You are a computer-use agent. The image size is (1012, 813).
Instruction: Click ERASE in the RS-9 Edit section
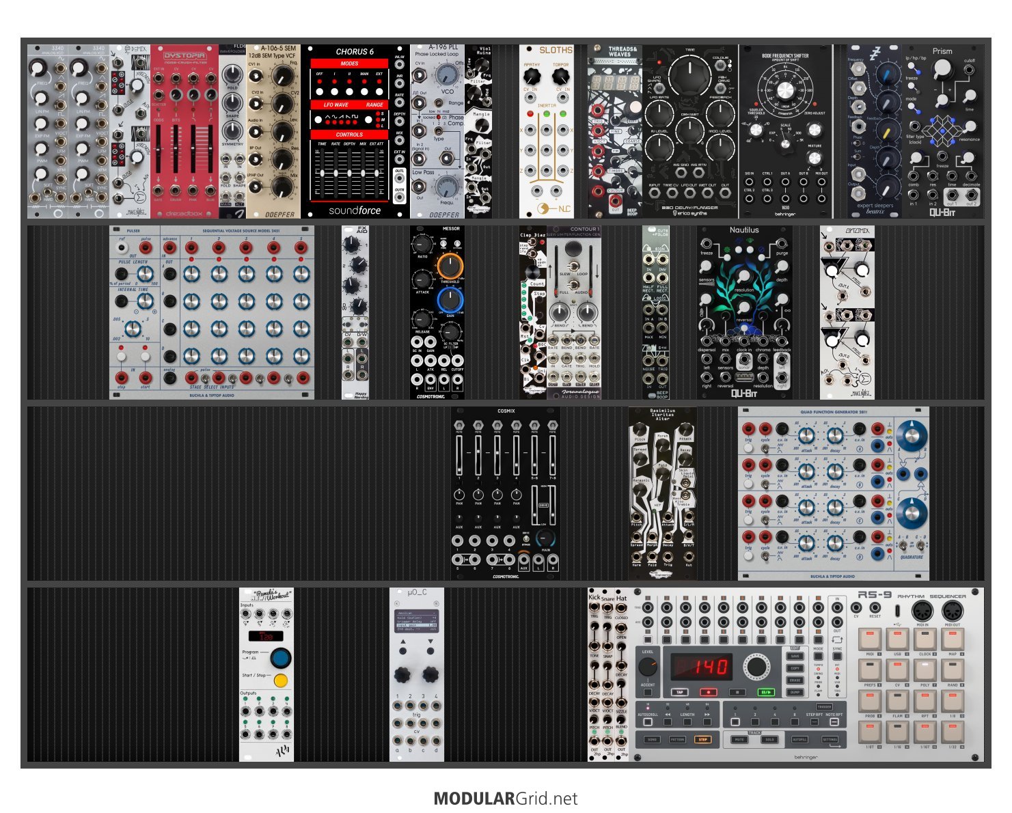tap(795, 680)
